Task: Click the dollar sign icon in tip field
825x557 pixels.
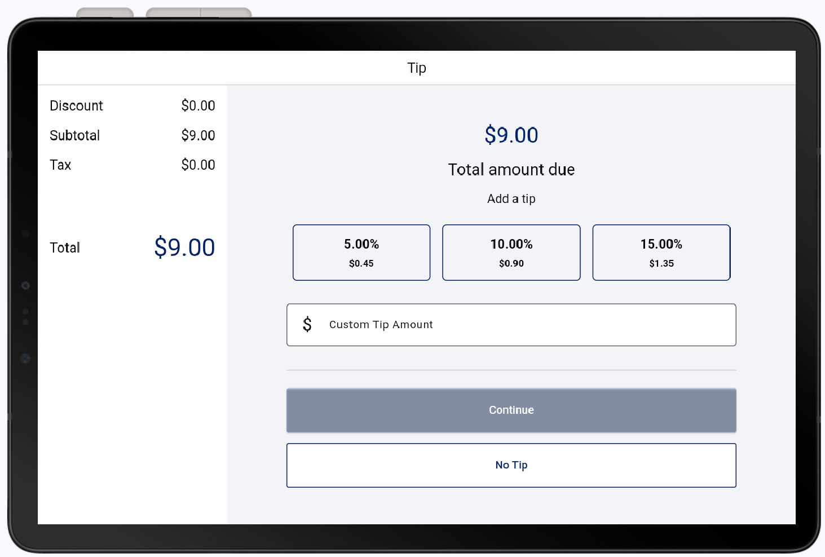Action: pos(307,325)
